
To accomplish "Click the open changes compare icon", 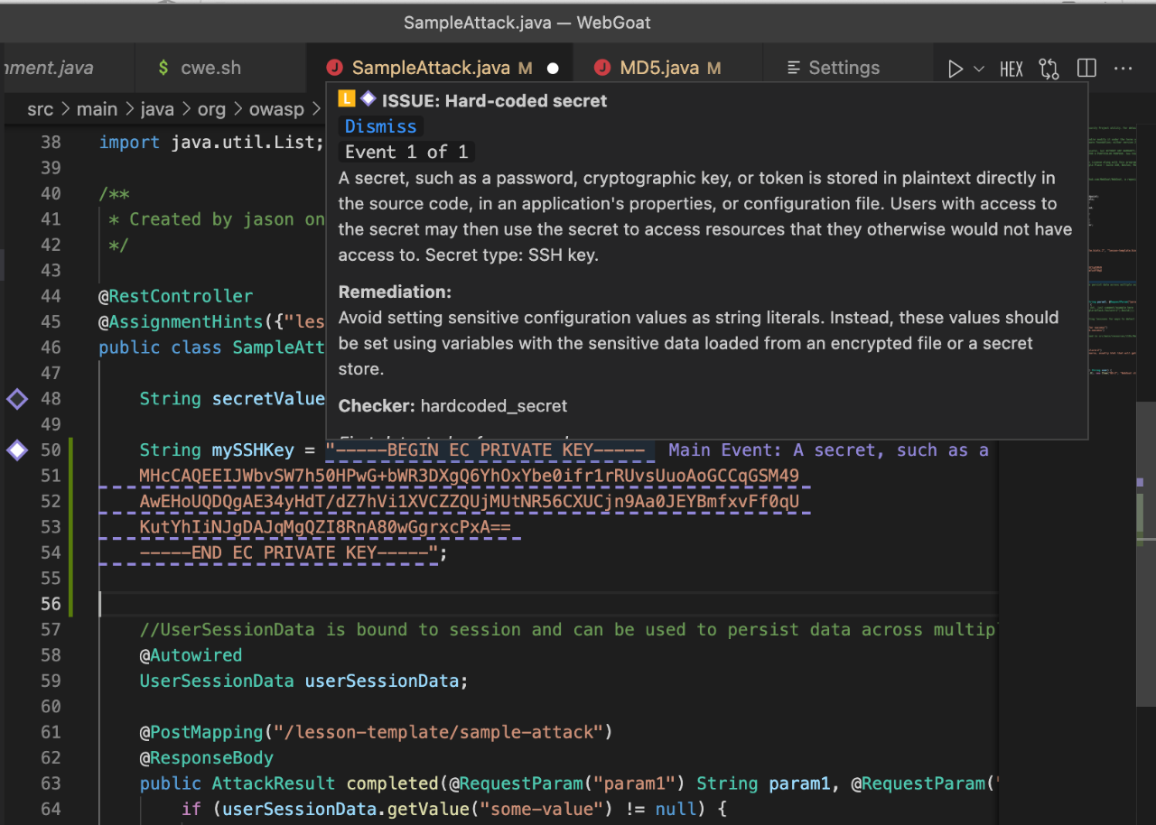I will [1049, 69].
